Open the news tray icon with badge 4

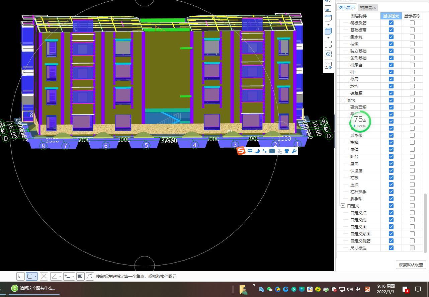(405, 289)
